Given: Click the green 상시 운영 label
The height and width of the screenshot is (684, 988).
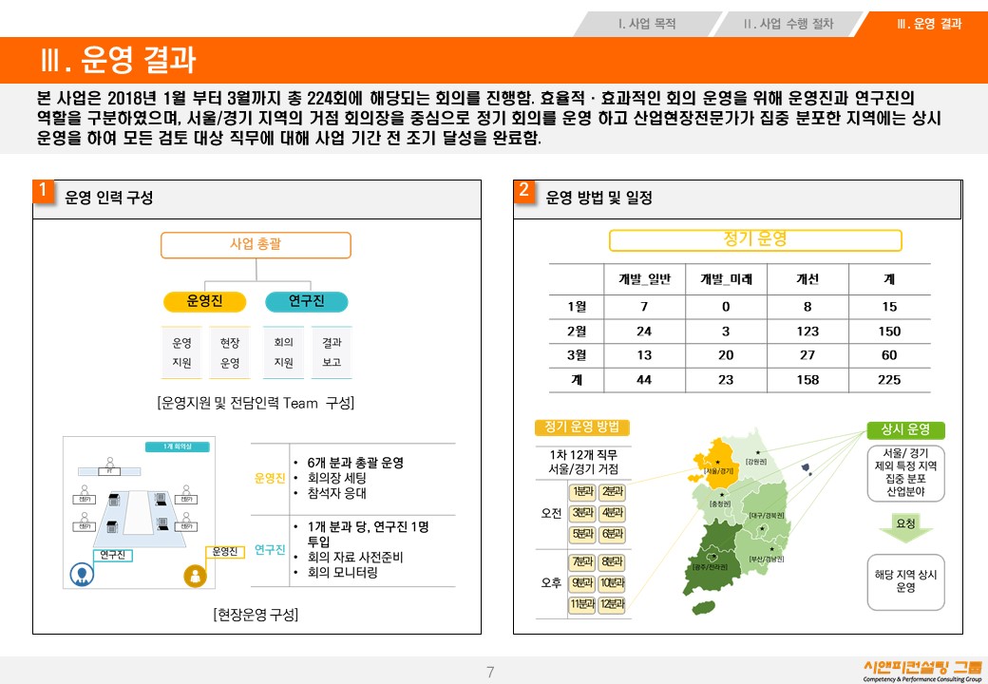Looking at the screenshot, I should (905, 429).
